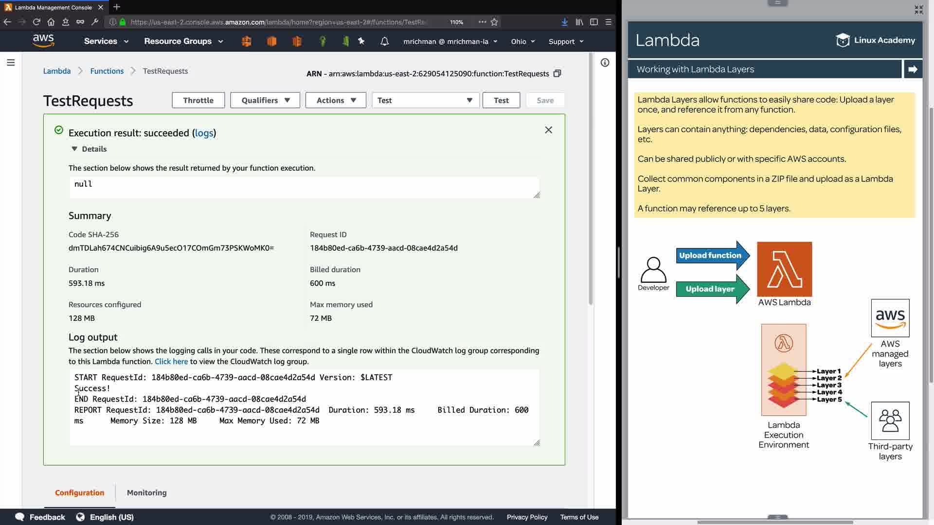The width and height of the screenshot is (934, 525).
Task: Open the hamburger side navigation menu
Action: [11, 63]
